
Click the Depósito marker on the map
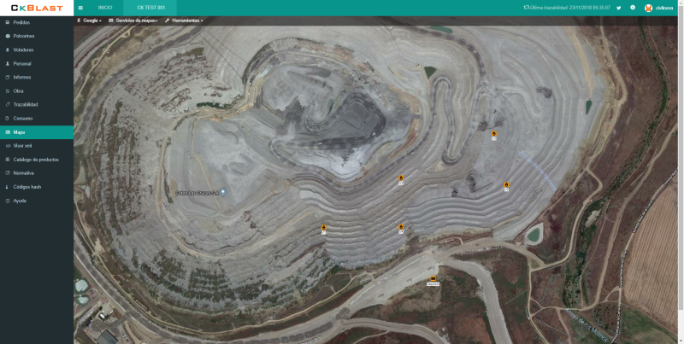(433, 280)
